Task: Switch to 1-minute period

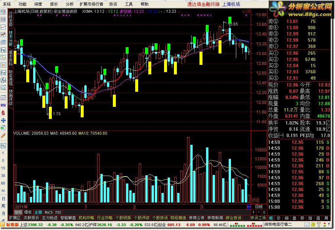Action: coord(3,153)
